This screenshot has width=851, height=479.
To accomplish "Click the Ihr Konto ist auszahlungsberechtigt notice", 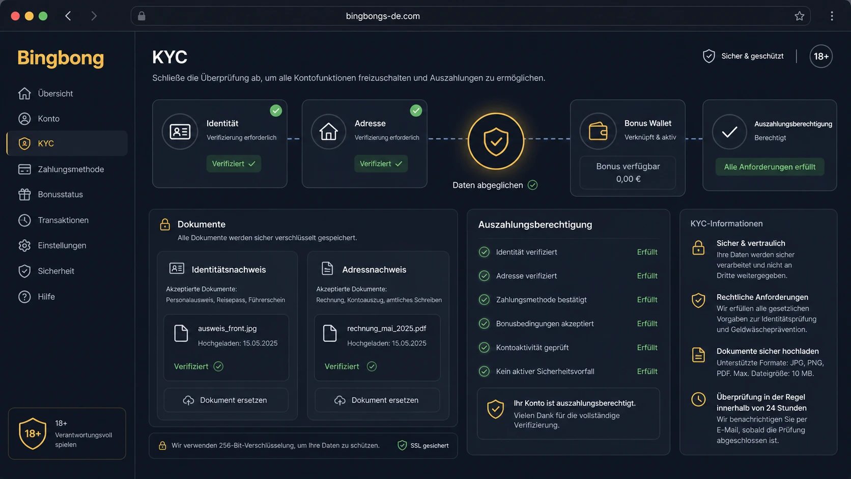I will pyautogui.click(x=568, y=414).
